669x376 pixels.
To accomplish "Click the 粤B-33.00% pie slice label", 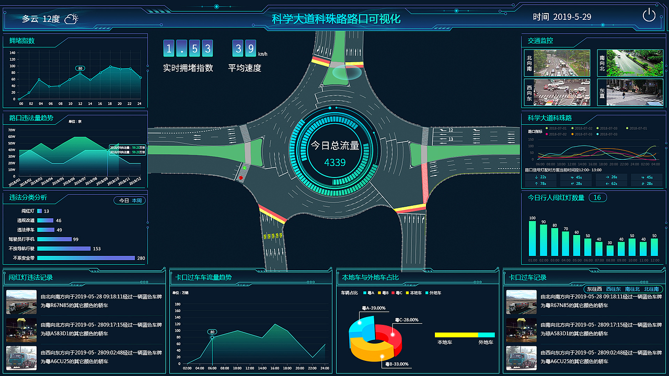I will (397, 364).
